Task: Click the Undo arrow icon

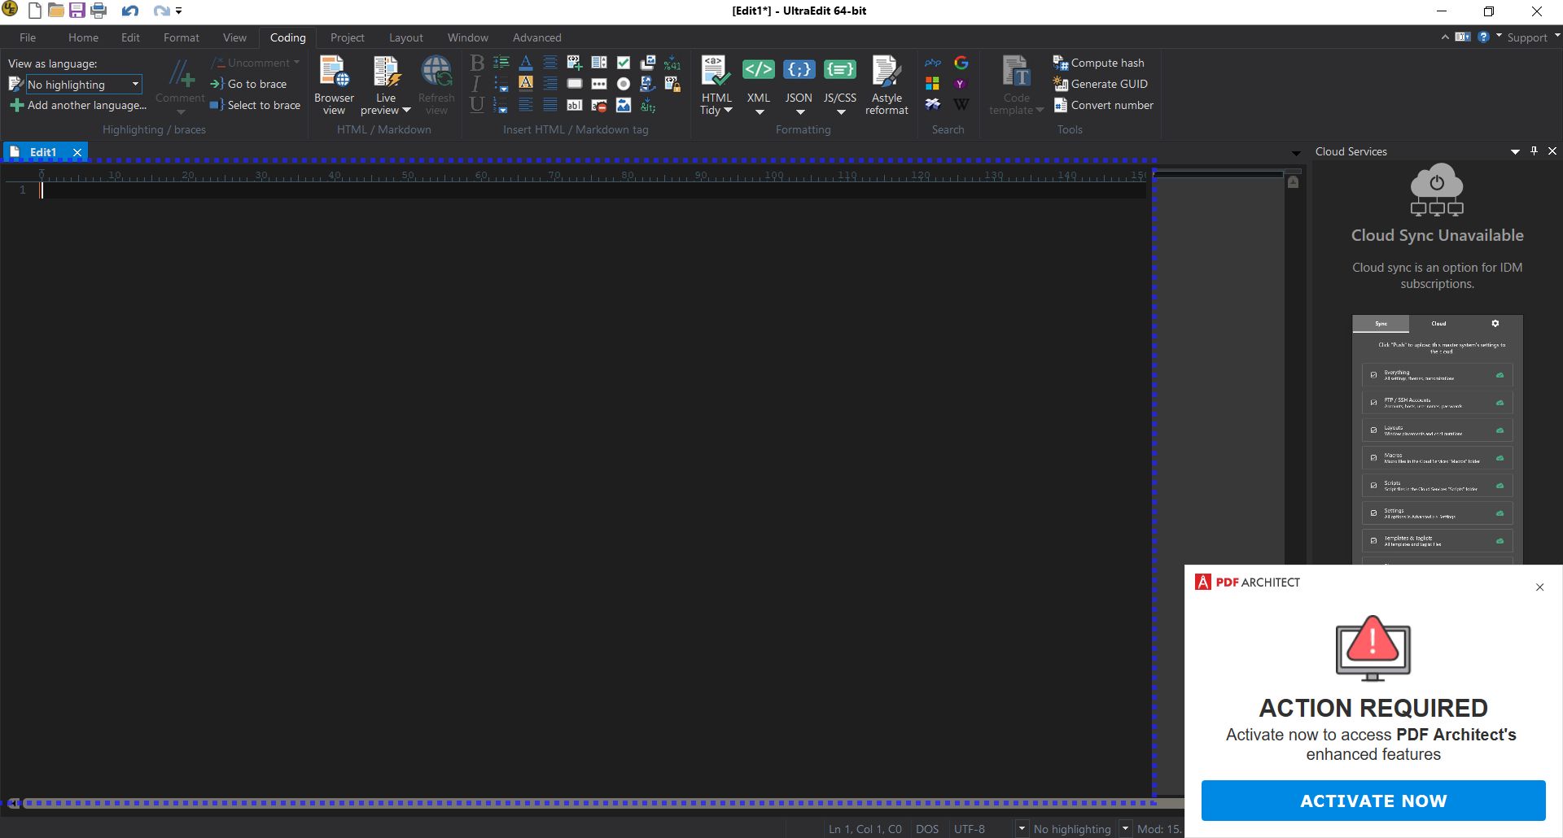Action: [x=130, y=11]
